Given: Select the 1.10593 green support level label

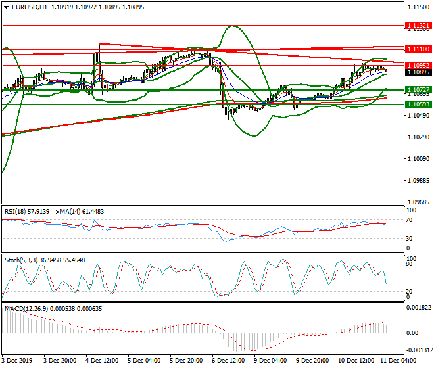Looking at the screenshot, I should (x=418, y=104).
